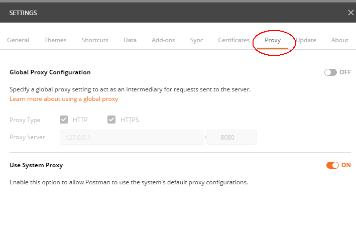Screen dimensions: 356x226
Task: Click the proxy port field 8080
Action: (x=231, y=137)
